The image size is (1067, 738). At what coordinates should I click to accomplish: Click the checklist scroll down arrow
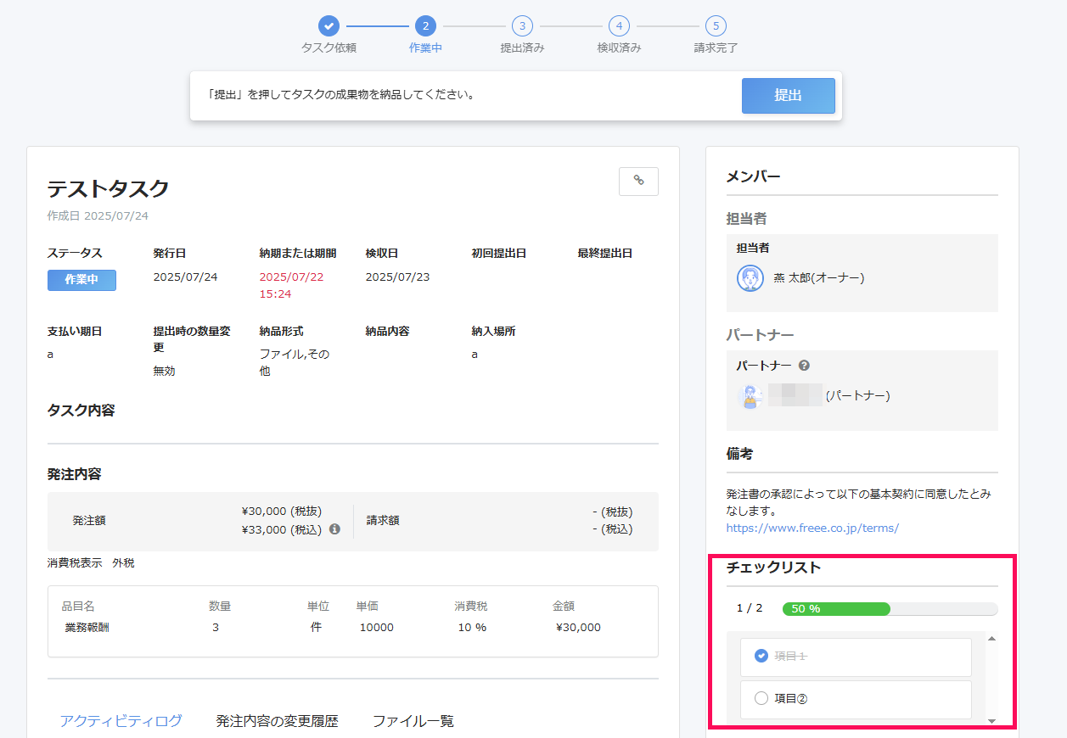click(991, 720)
